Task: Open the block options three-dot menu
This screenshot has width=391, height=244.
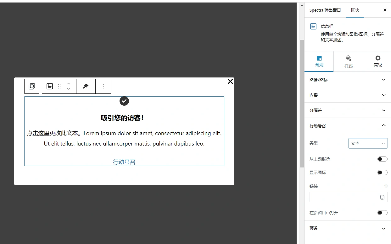Action: click(103, 86)
